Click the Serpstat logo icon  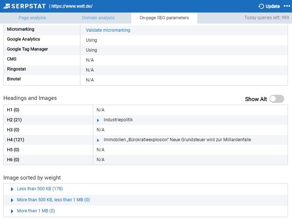[x=7, y=6]
